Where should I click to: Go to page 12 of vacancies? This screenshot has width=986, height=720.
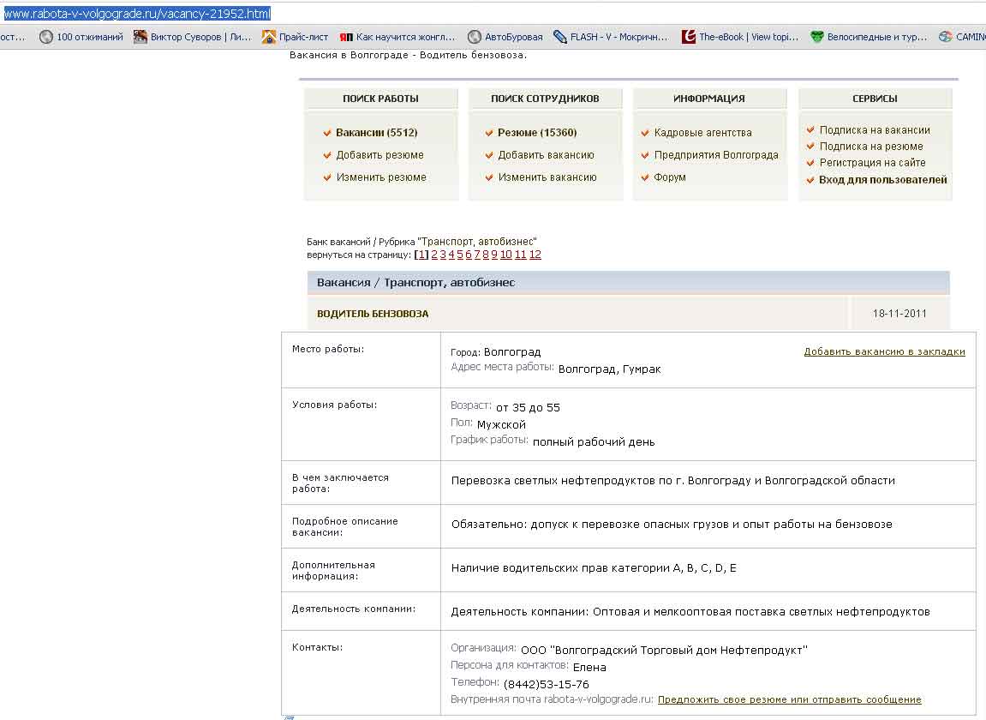[x=535, y=255]
